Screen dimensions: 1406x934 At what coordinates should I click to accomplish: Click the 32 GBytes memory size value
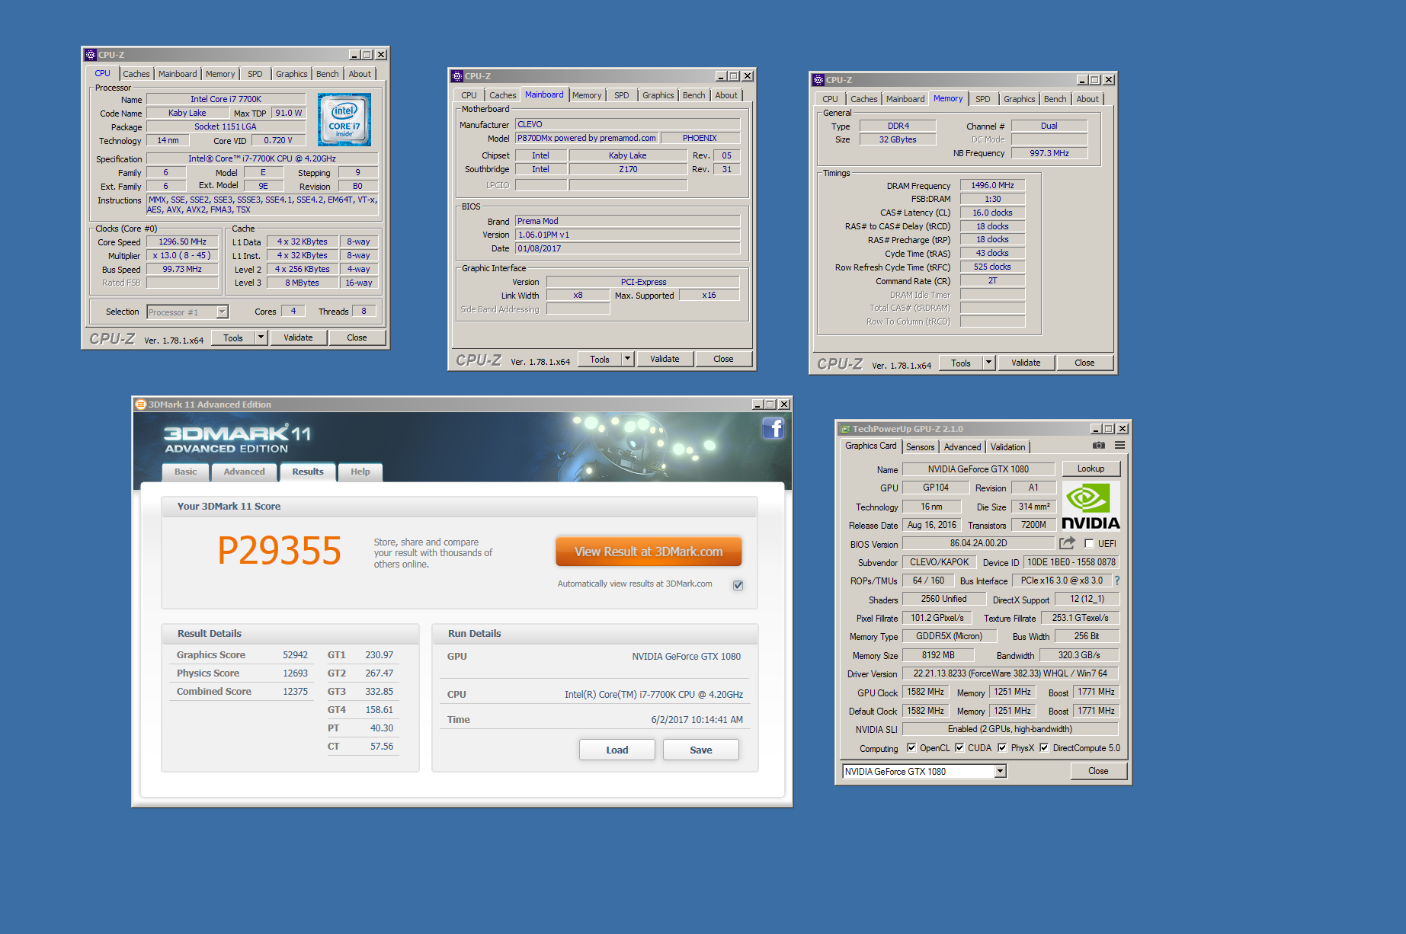(898, 139)
